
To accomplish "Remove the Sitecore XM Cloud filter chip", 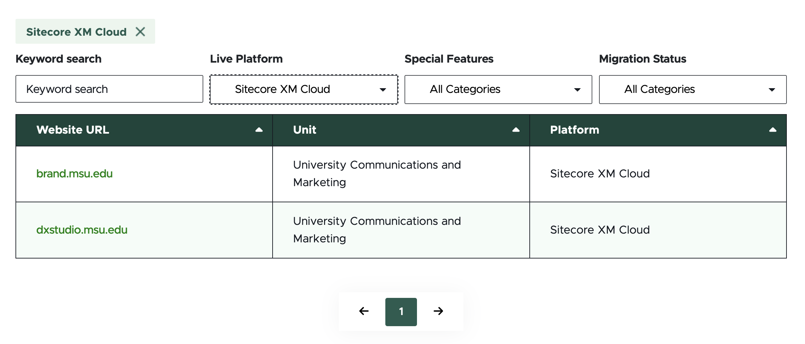I will [140, 32].
